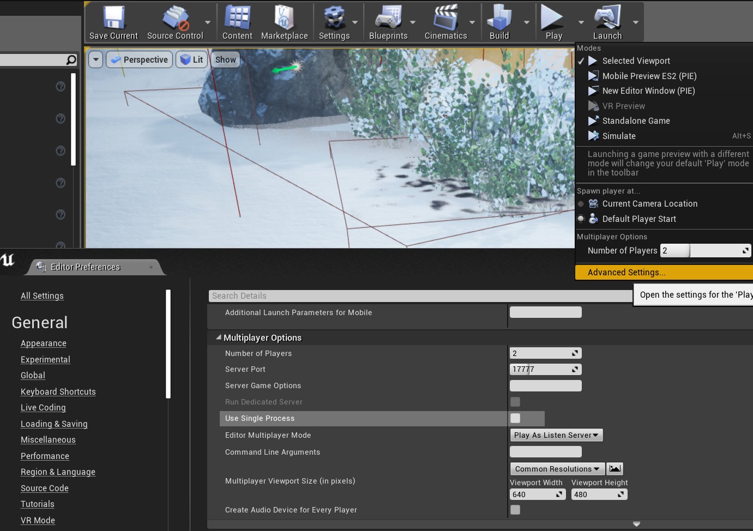Click the Build toolbar icon
The height and width of the screenshot is (531, 753).
coord(499,17)
